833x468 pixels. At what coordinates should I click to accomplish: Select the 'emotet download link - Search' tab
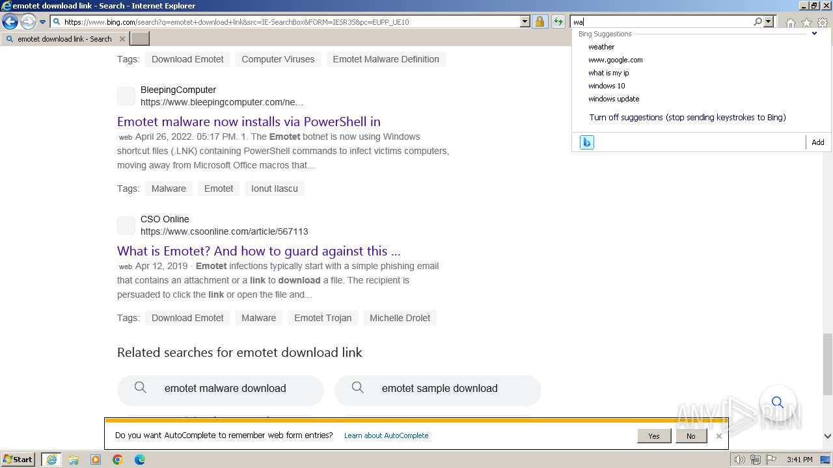coord(64,39)
